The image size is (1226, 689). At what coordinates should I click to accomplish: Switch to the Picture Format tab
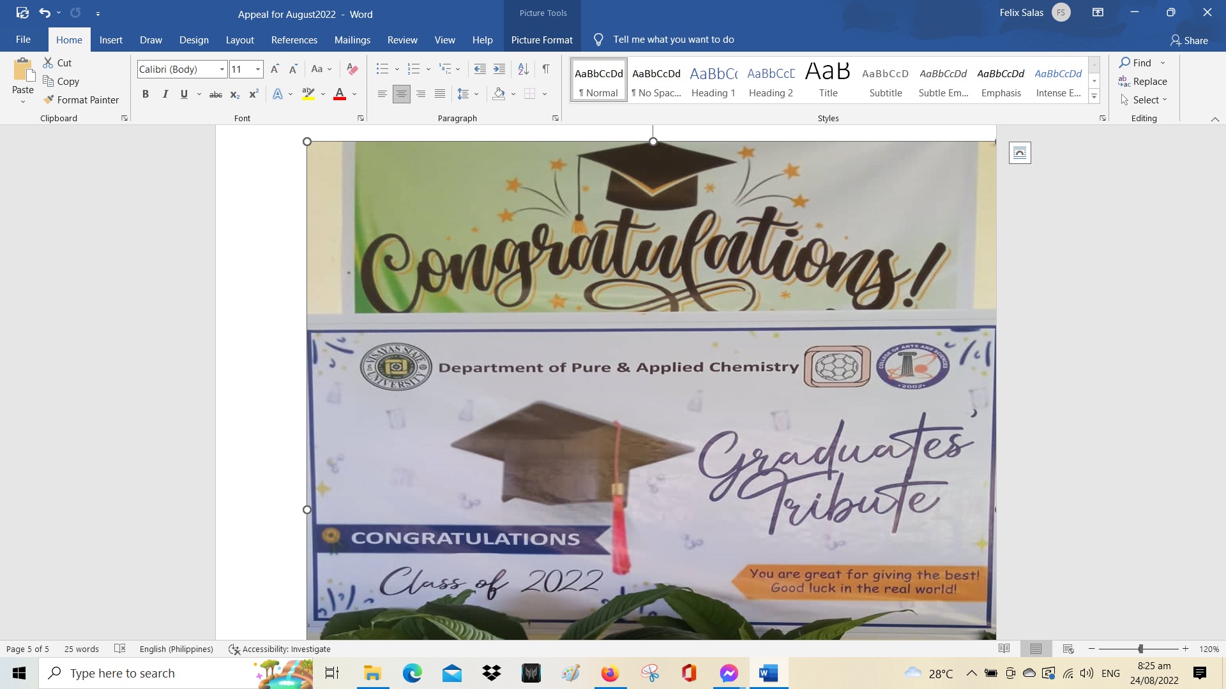click(x=541, y=40)
